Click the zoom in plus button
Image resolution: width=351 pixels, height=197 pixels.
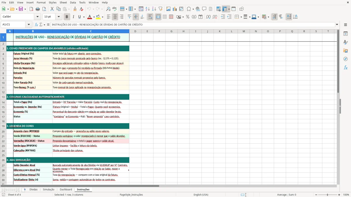click(x=339, y=195)
